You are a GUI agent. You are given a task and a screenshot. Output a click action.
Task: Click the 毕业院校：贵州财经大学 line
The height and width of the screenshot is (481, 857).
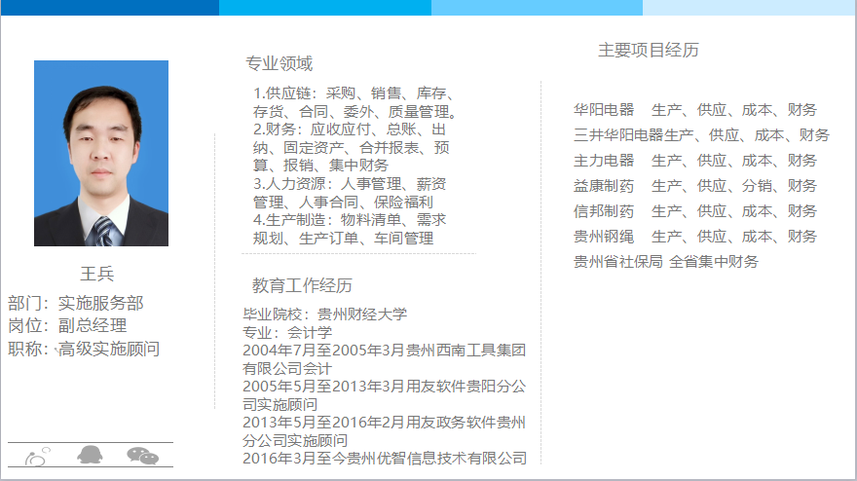(x=324, y=314)
